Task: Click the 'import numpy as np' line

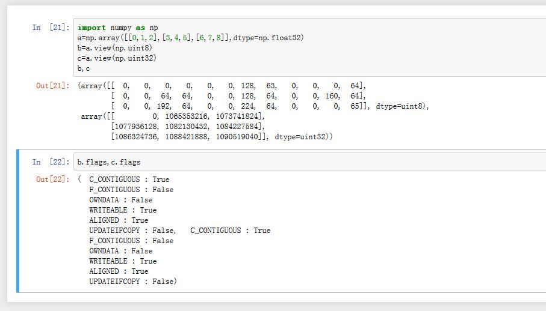Action: 118,28
